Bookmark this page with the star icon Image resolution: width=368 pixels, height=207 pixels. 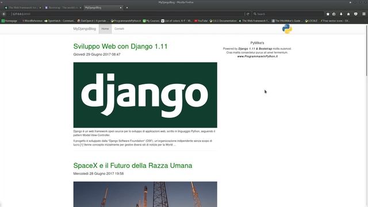328,14
